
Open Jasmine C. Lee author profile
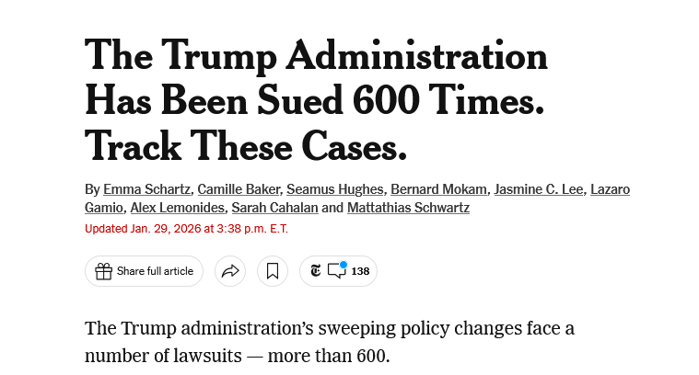click(x=539, y=189)
